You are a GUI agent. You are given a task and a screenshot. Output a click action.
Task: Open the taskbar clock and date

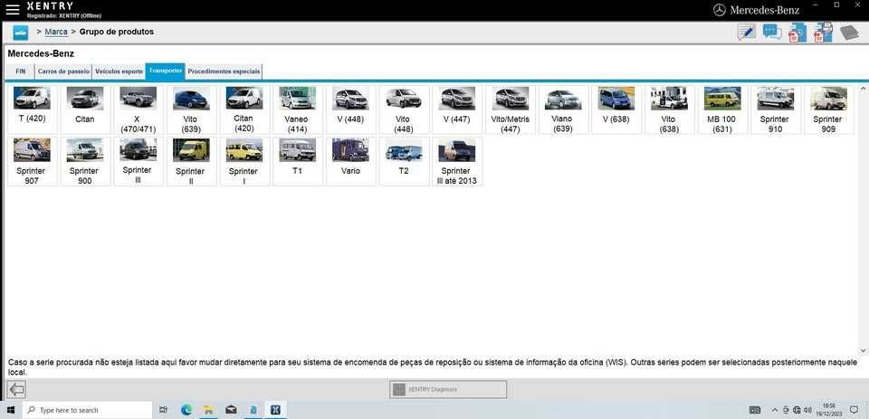point(828,410)
